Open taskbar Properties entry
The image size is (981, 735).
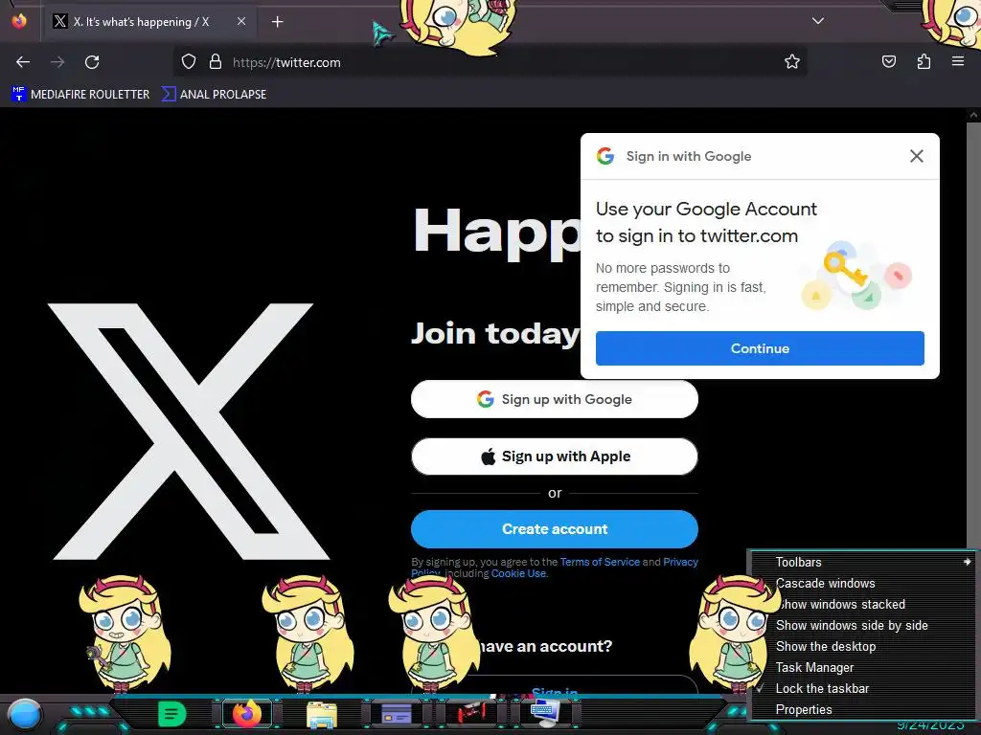click(863, 709)
